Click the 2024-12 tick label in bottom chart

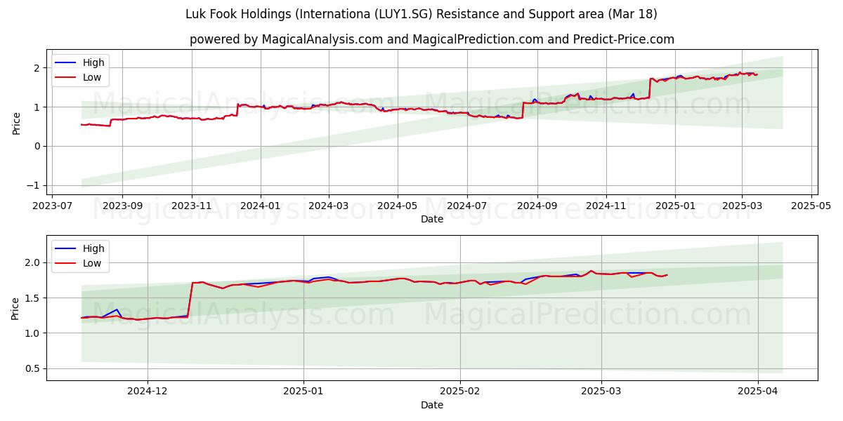[x=148, y=392]
